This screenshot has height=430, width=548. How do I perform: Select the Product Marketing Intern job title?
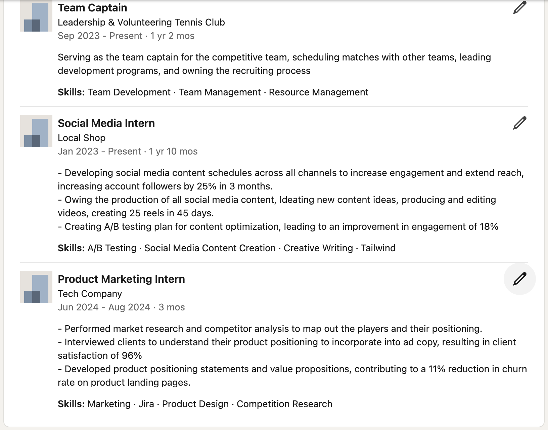(x=121, y=279)
